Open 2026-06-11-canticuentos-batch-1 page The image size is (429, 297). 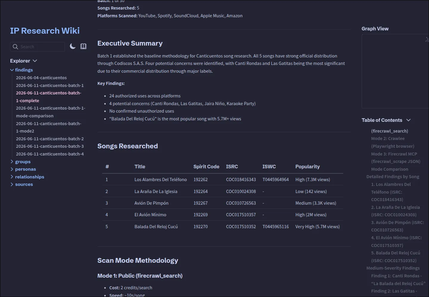coord(50,85)
